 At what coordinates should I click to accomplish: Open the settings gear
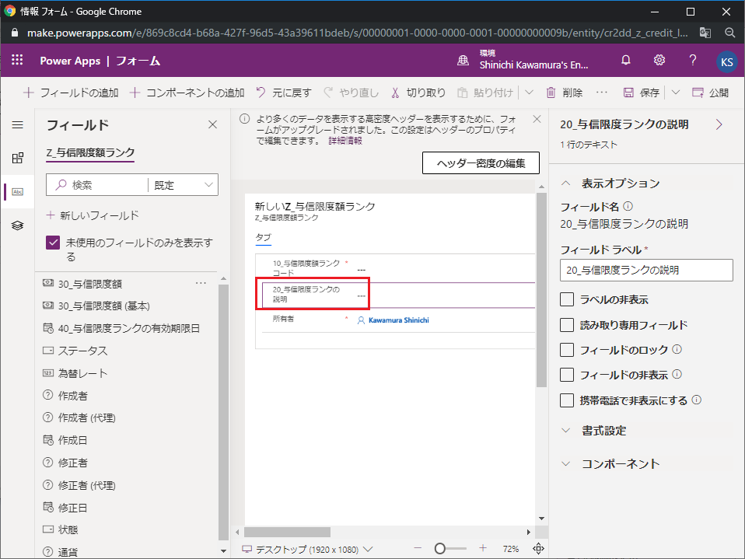[x=659, y=61]
